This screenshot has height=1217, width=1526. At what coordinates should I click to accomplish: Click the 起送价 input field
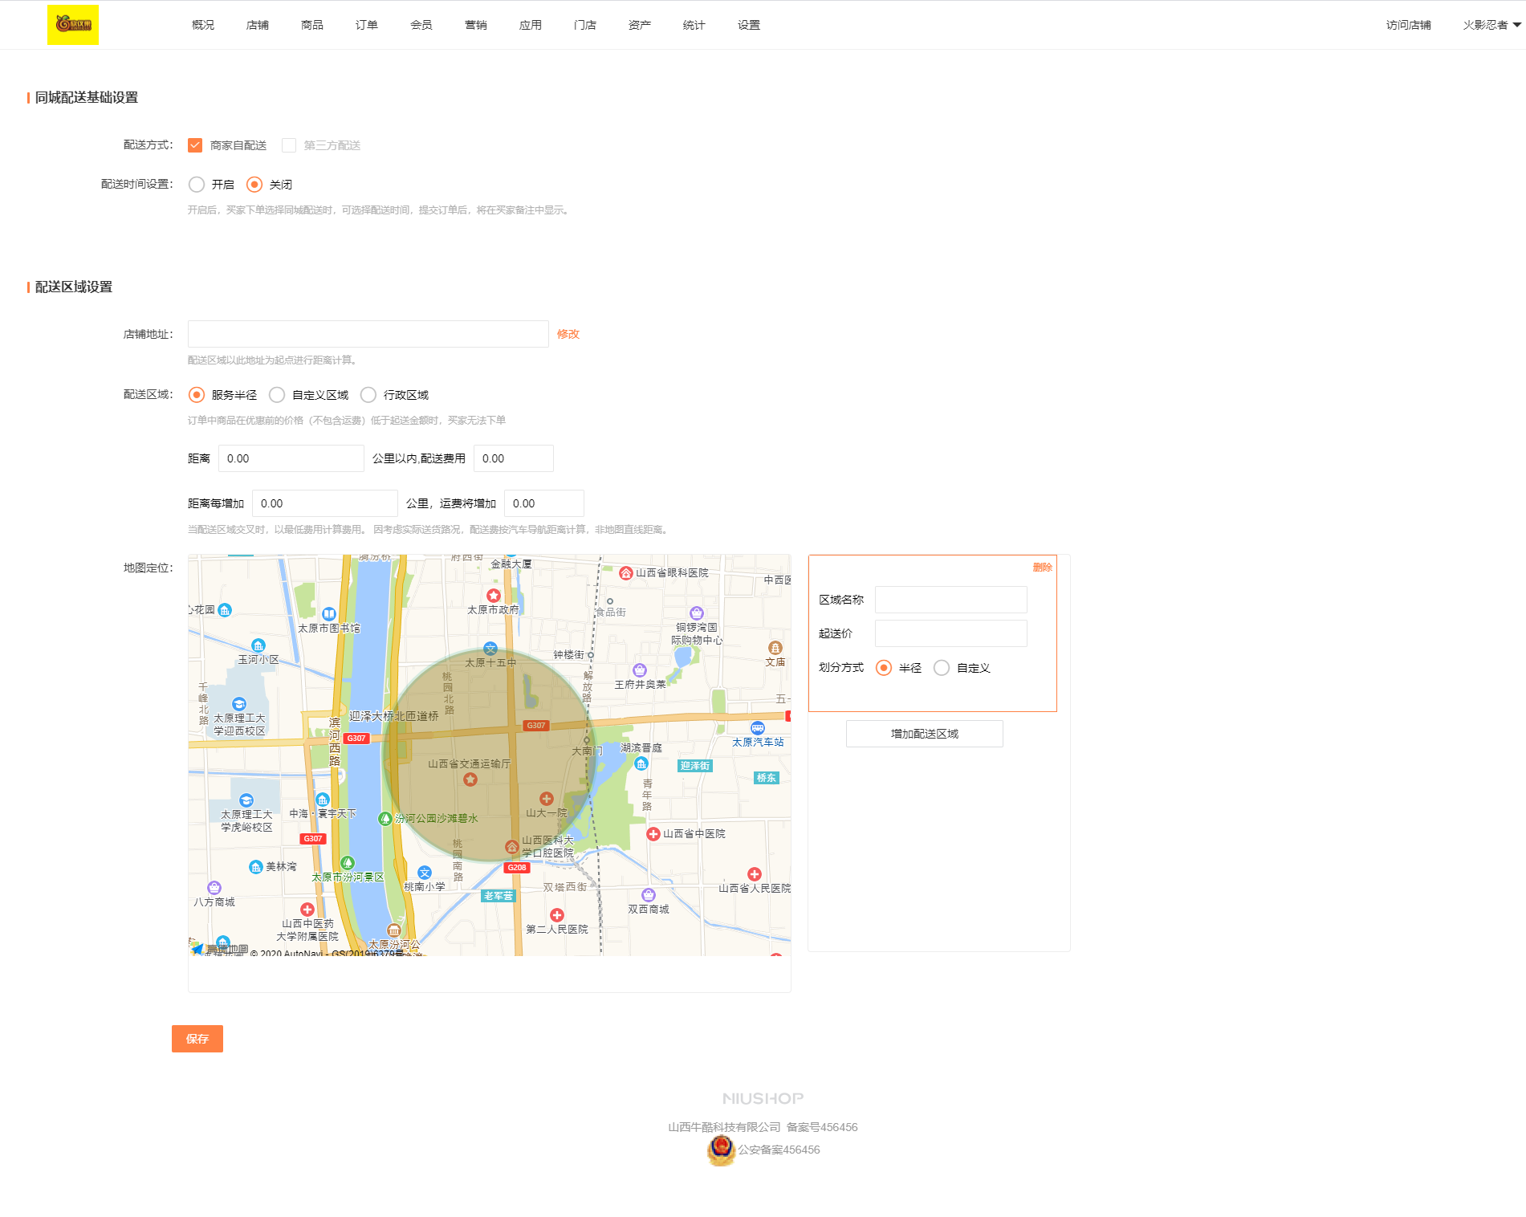point(951,633)
